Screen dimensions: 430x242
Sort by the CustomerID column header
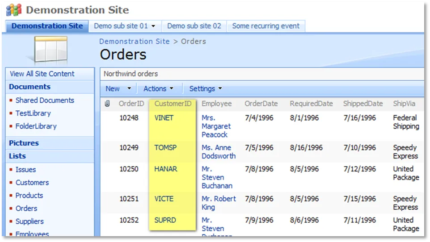(173, 104)
